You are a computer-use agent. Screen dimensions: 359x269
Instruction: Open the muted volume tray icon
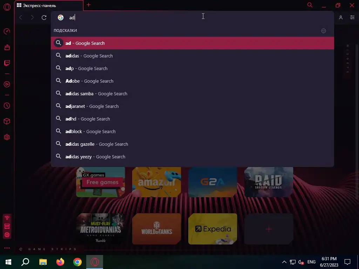click(301, 262)
